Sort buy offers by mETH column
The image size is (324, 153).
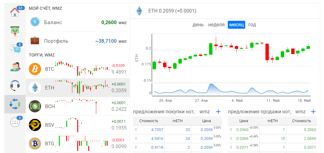(x=177, y=121)
